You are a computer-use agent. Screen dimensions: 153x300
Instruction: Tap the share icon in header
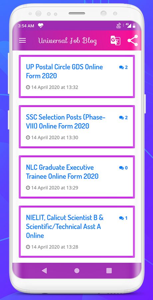(x=133, y=40)
